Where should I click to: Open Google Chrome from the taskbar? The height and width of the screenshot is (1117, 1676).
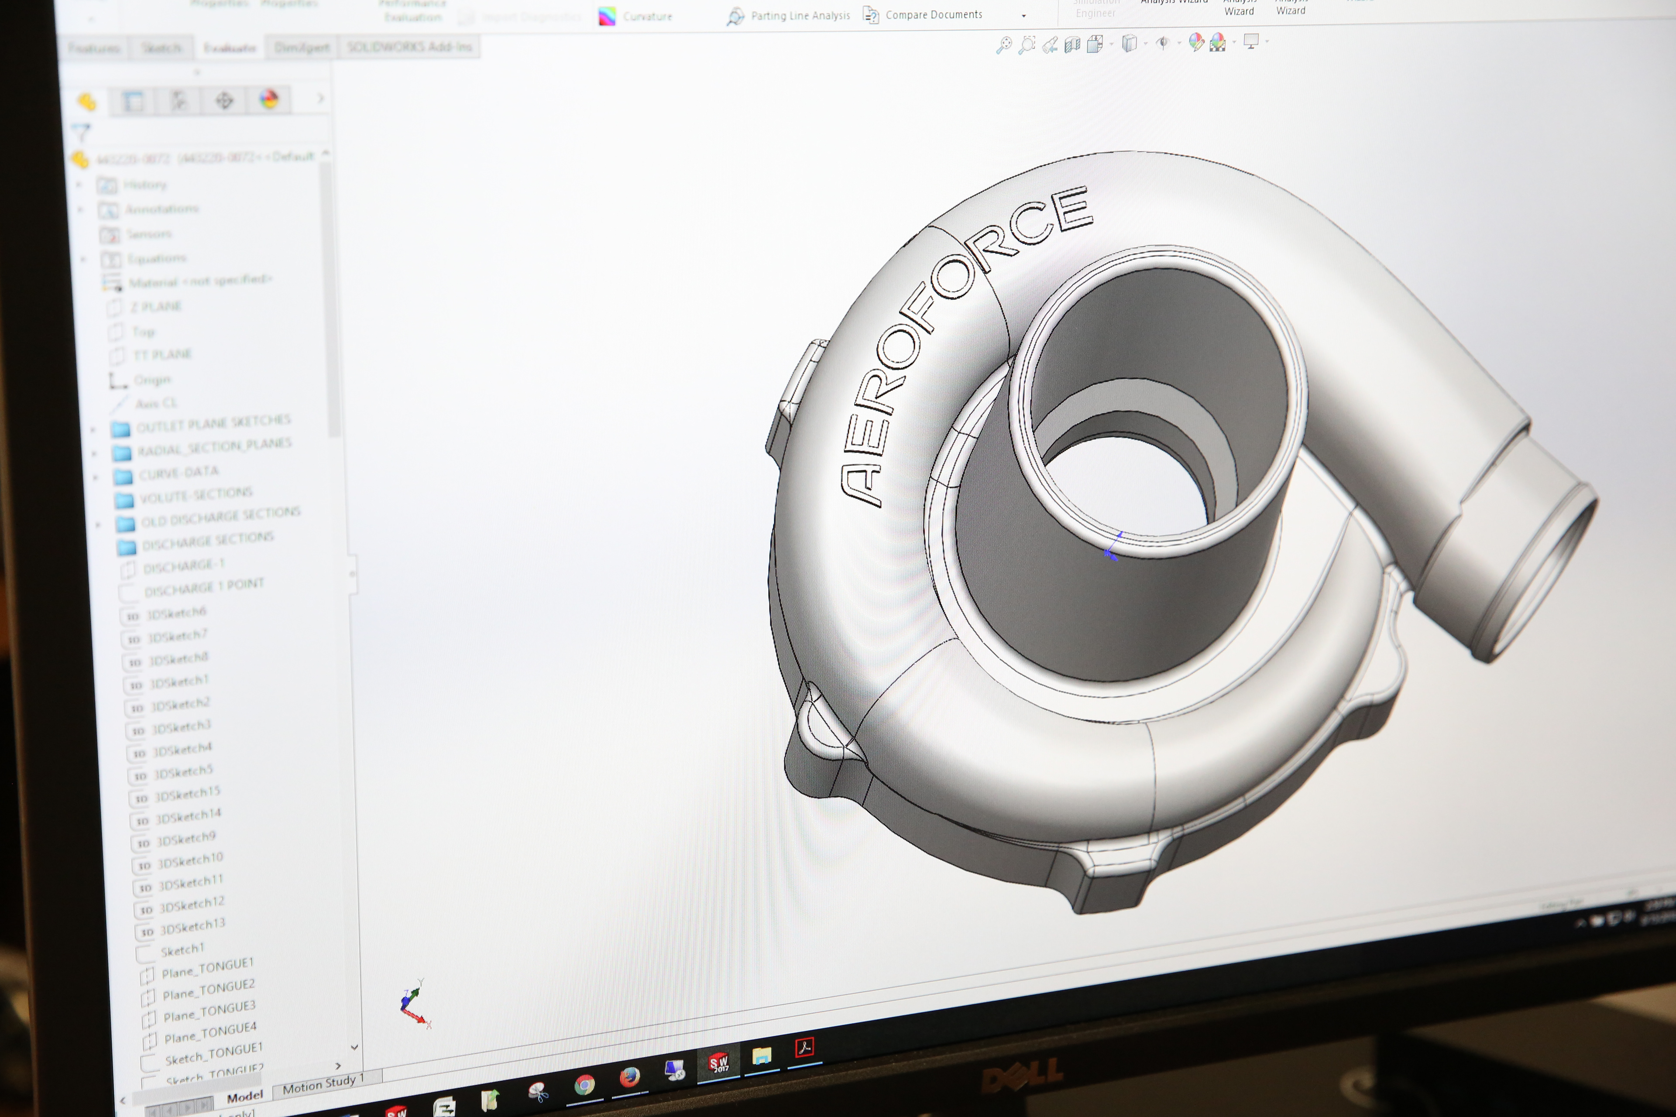pos(584,1084)
